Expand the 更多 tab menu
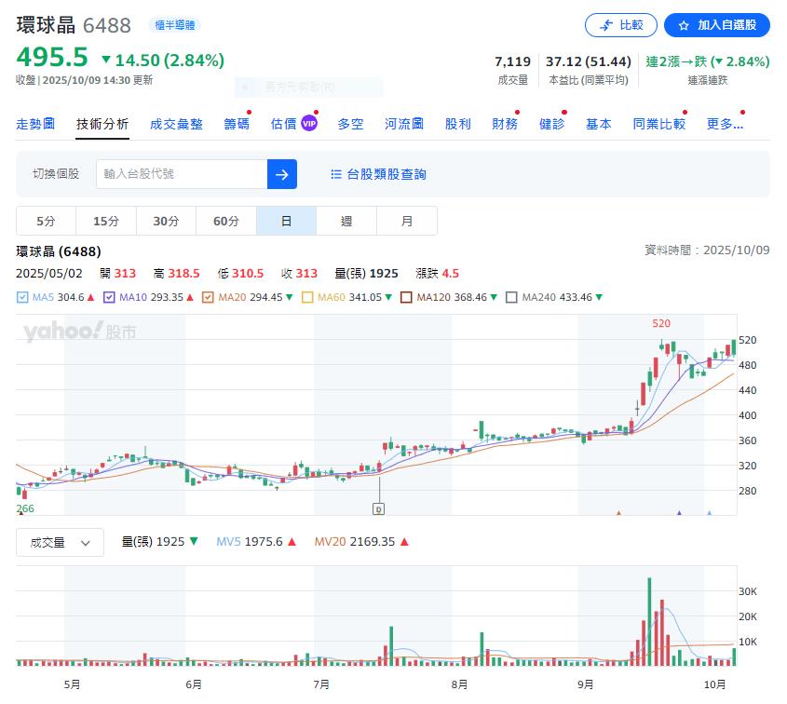This screenshot has height=704, width=787. (x=723, y=124)
